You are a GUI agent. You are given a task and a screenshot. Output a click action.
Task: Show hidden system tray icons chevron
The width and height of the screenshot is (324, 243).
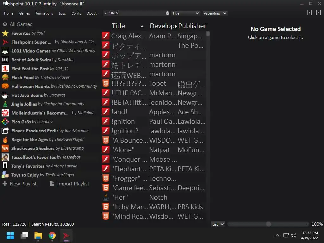[277, 235]
